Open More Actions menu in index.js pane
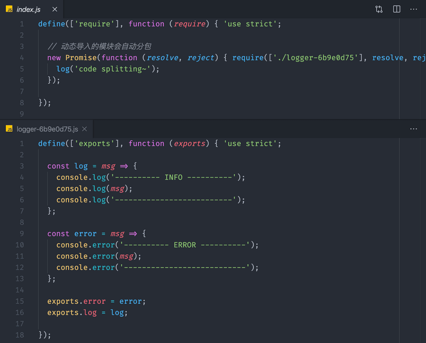The image size is (426, 343). tap(413, 9)
